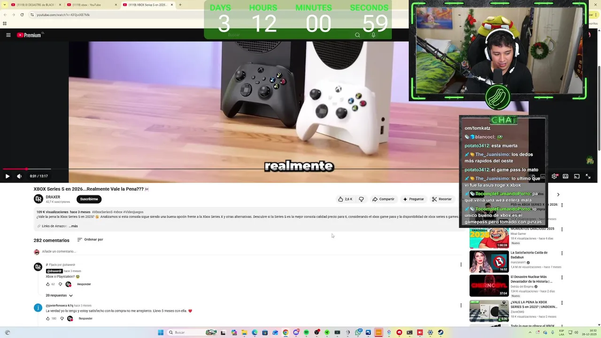Dislike the Xbox Series S video
This screenshot has height=338, width=601.
tap(361, 199)
